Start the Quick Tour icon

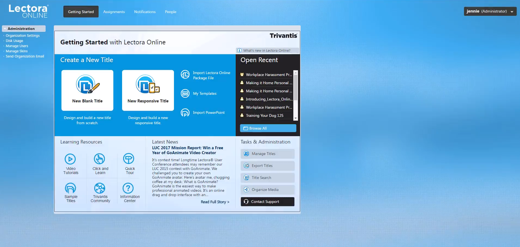point(129,159)
